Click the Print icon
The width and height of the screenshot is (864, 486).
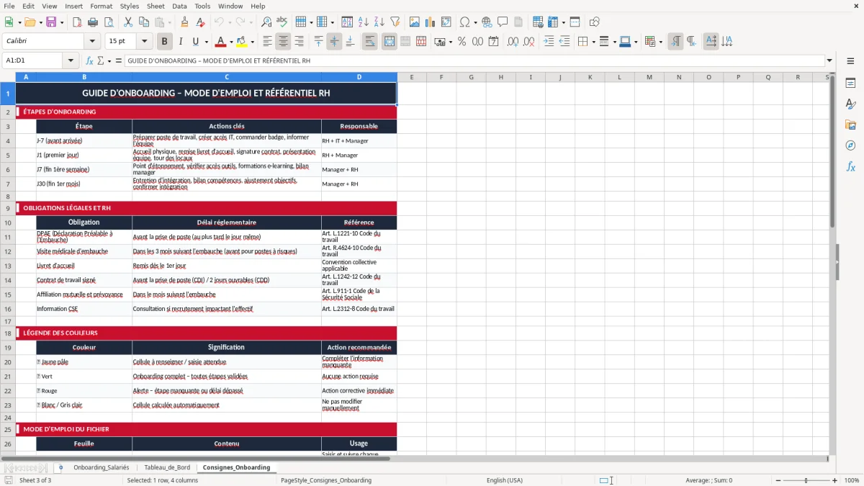94,22
